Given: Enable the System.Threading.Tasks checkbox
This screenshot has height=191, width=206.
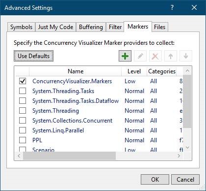Looking at the screenshot, I should click(x=23, y=91).
